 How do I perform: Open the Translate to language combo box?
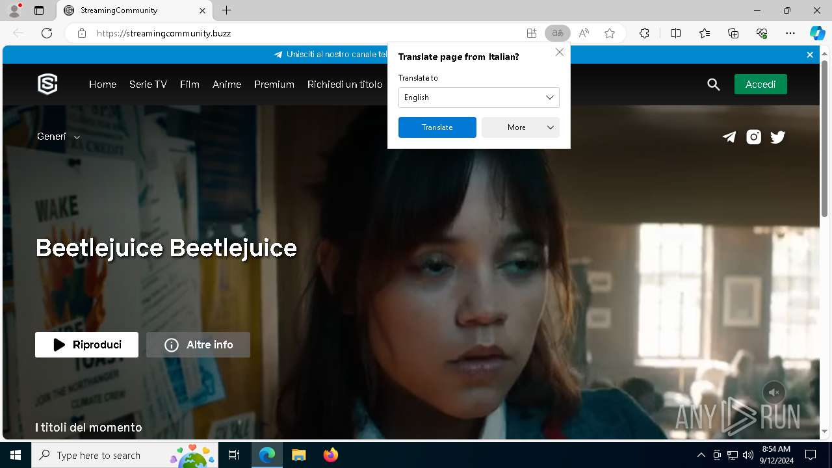(479, 97)
